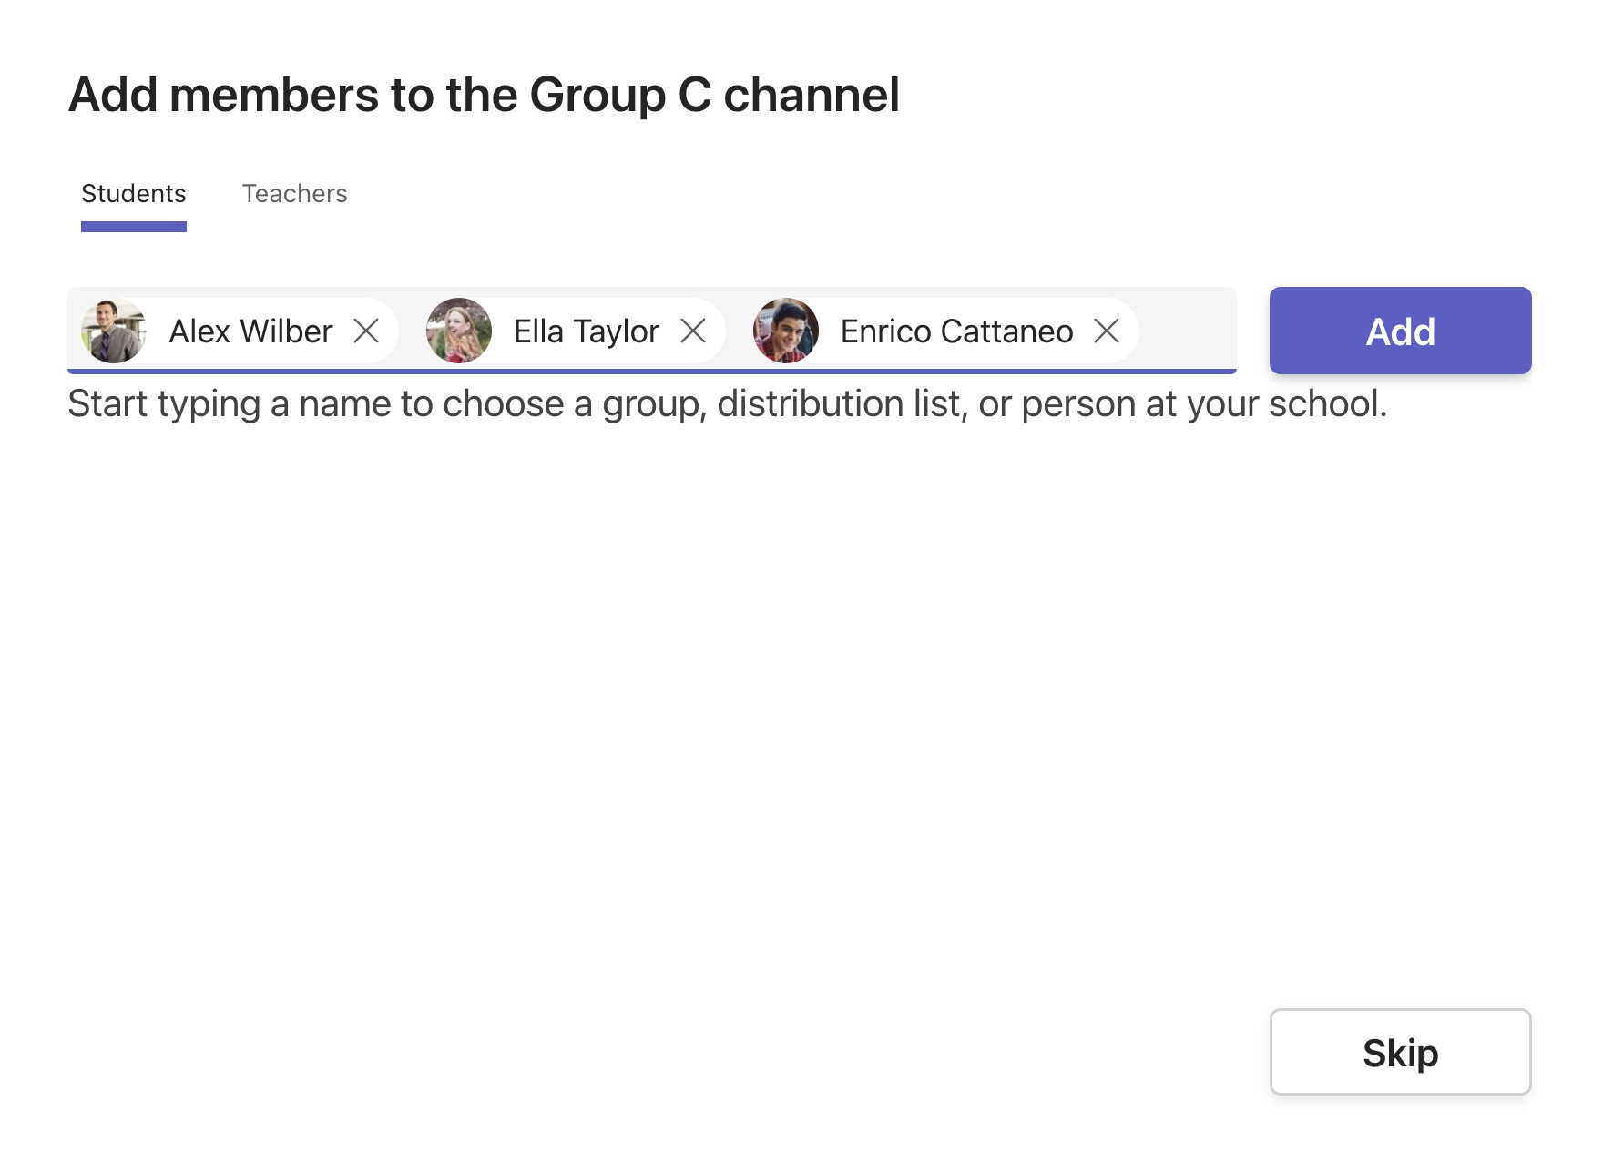Image resolution: width=1603 pixels, height=1162 pixels.
Task: Click the Skip button
Action: click(x=1400, y=1052)
